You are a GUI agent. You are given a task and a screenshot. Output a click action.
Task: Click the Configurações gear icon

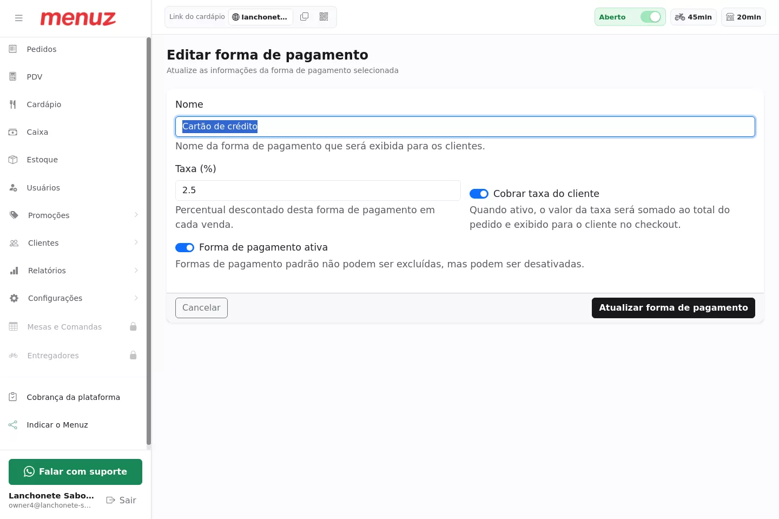(14, 298)
